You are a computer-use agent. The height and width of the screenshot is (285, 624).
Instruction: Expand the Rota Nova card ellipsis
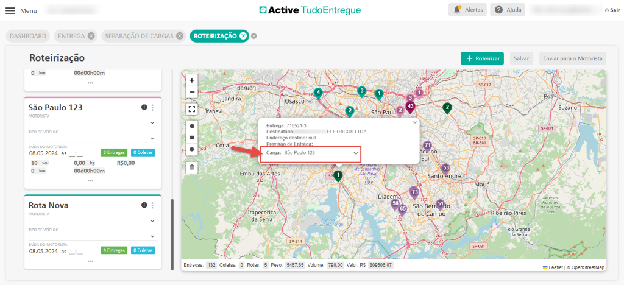91,261
